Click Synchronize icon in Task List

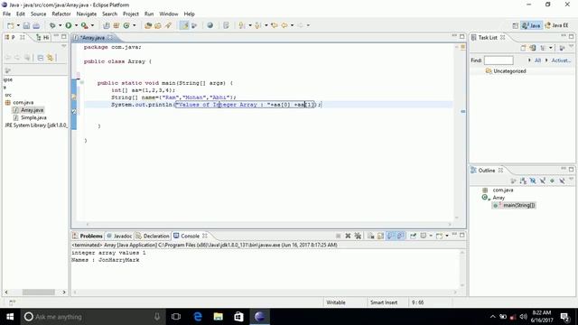pos(533,48)
